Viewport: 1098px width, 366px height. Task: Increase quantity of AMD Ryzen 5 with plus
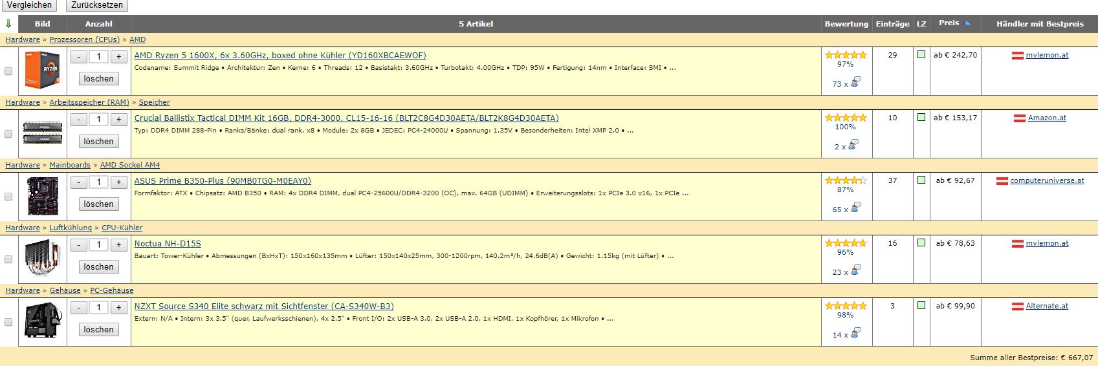[119, 57]
